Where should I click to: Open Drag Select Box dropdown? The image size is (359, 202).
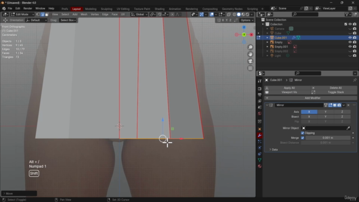click(68, 20)
